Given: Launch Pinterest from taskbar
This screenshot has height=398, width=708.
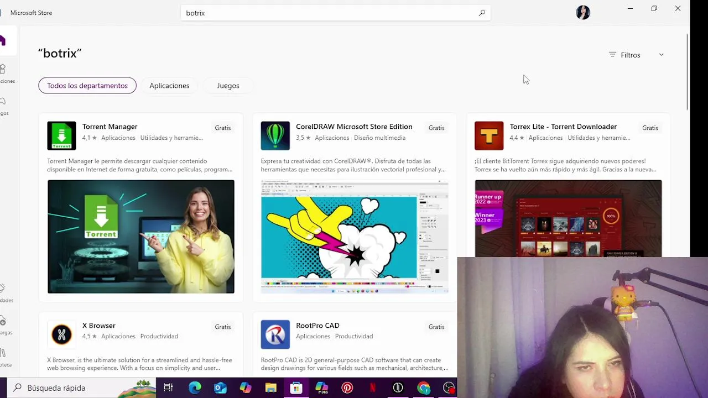Looking at the screenshot, I should coord(347,387).
